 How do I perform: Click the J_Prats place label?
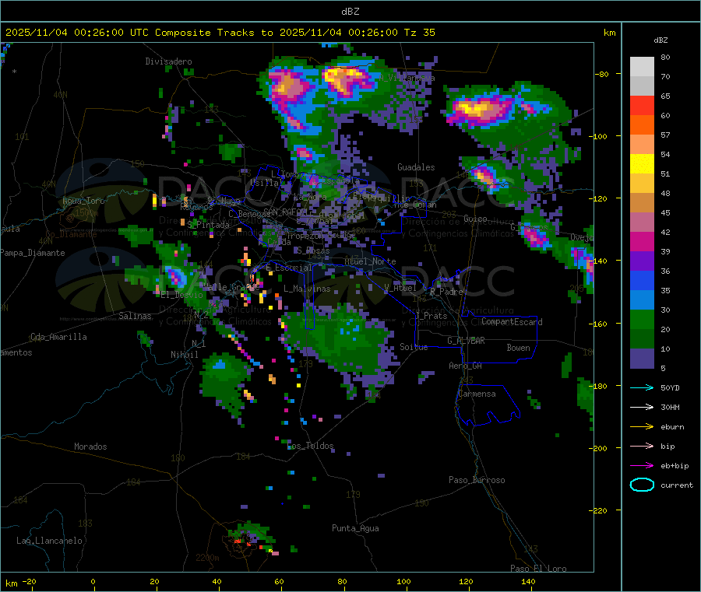(x=431, y=316)
